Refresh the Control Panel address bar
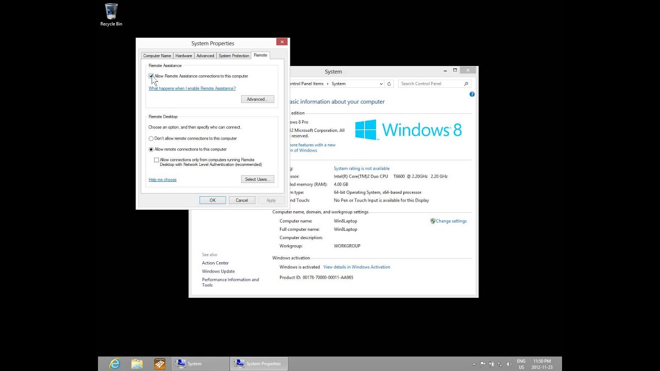660x371 pixels. click(x=389, y=83)
